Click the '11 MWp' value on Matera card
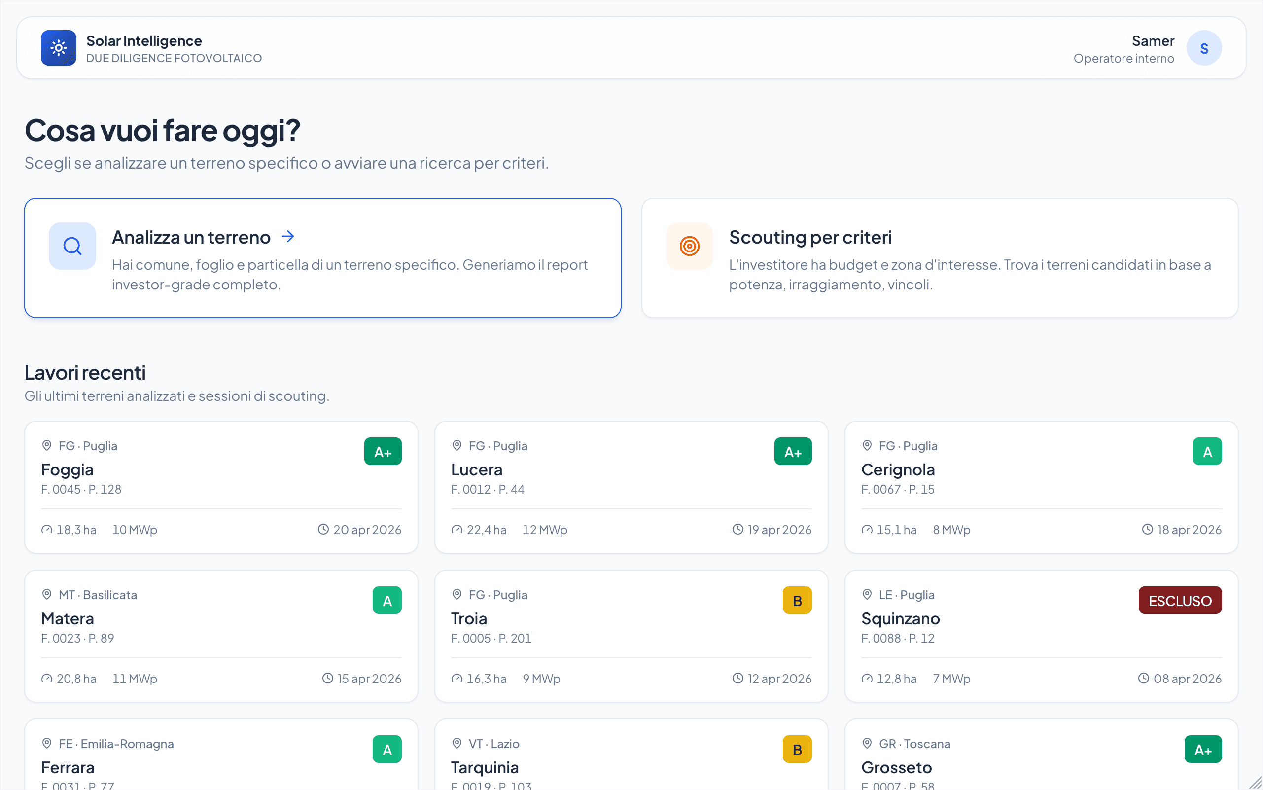The height and width of the screenshot is (790, 1263). (135, 679)
